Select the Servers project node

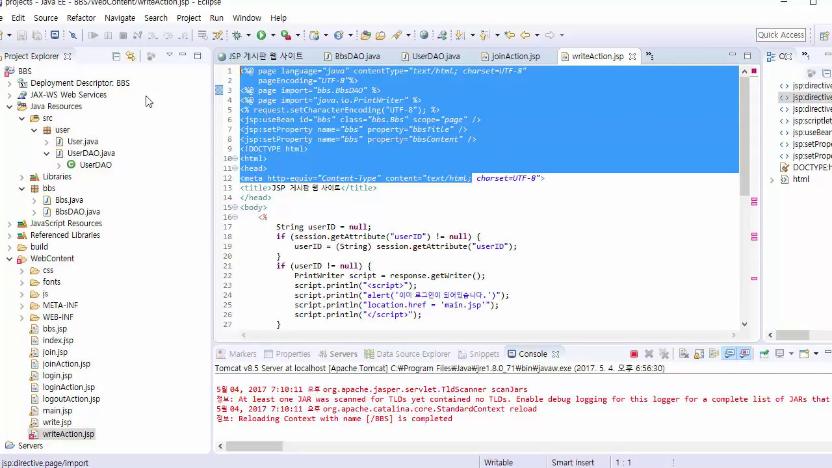click(24, 446)
